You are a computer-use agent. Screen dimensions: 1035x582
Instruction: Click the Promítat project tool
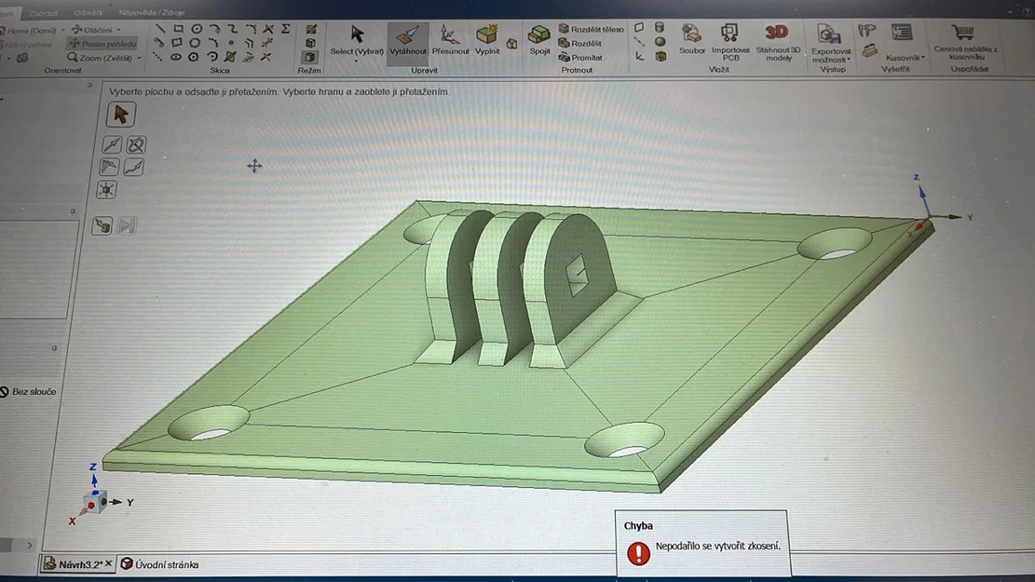[x=580, y=58]
